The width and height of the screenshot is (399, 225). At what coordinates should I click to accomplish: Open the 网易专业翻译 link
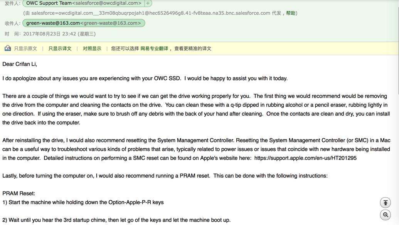(154, 49)
